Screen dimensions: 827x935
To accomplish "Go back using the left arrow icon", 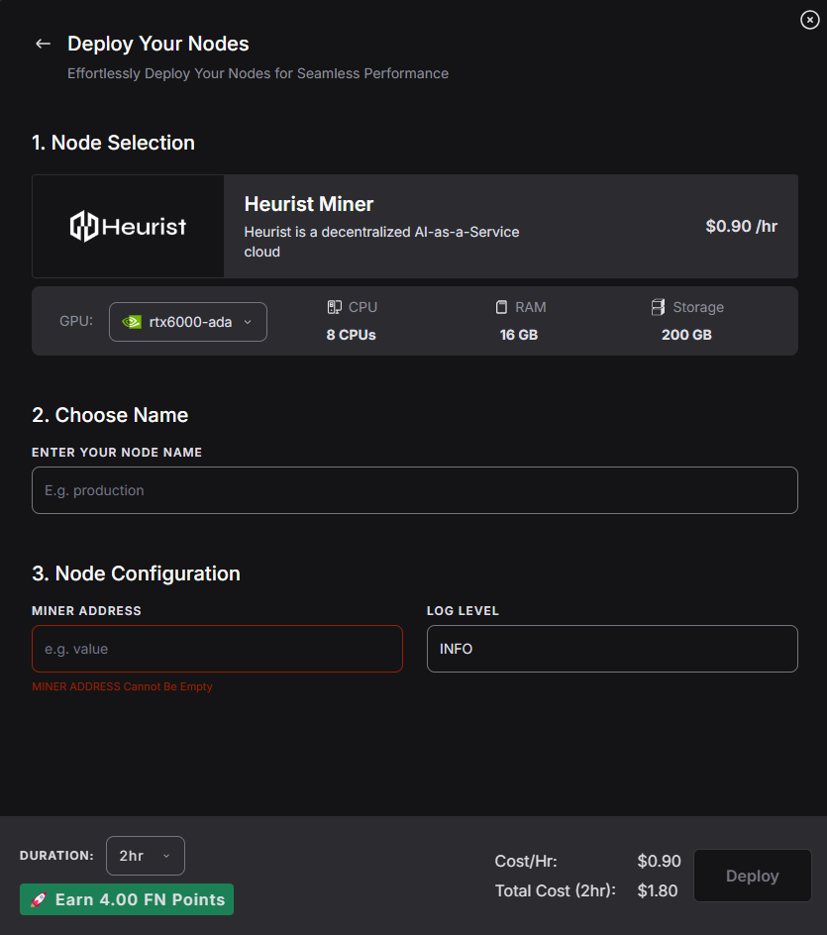I will tap(43, 44).
